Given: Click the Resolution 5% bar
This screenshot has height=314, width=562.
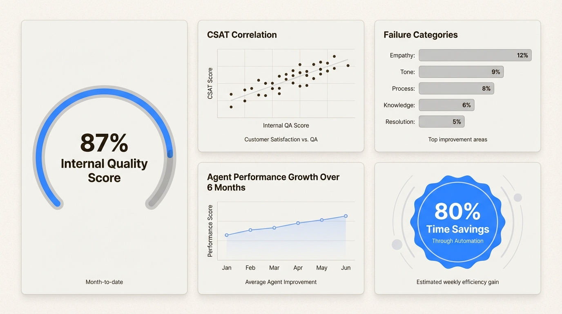Looking at the screenshot, I should click(x=442, y=121).
